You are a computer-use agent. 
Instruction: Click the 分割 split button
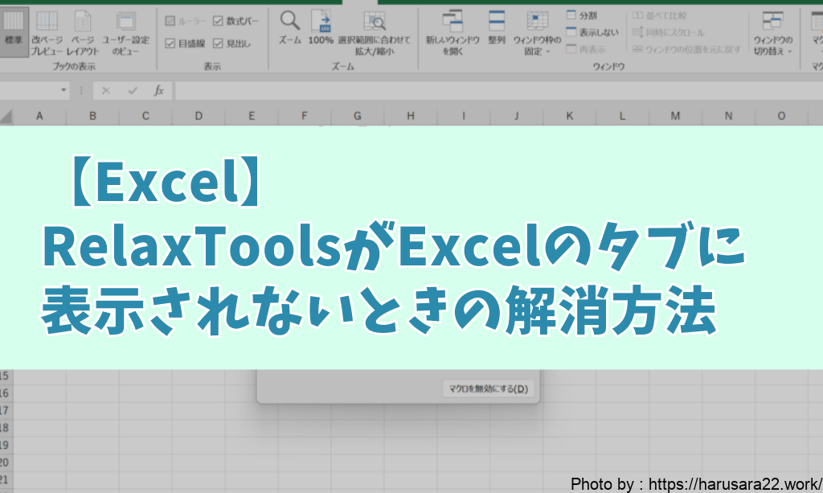coord(581,15)
